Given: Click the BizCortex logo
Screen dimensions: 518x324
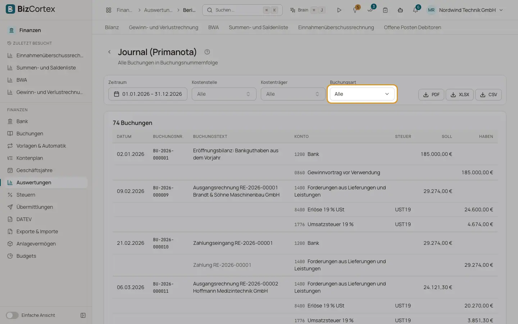Looking at the screenshot, I should point(31,9).
